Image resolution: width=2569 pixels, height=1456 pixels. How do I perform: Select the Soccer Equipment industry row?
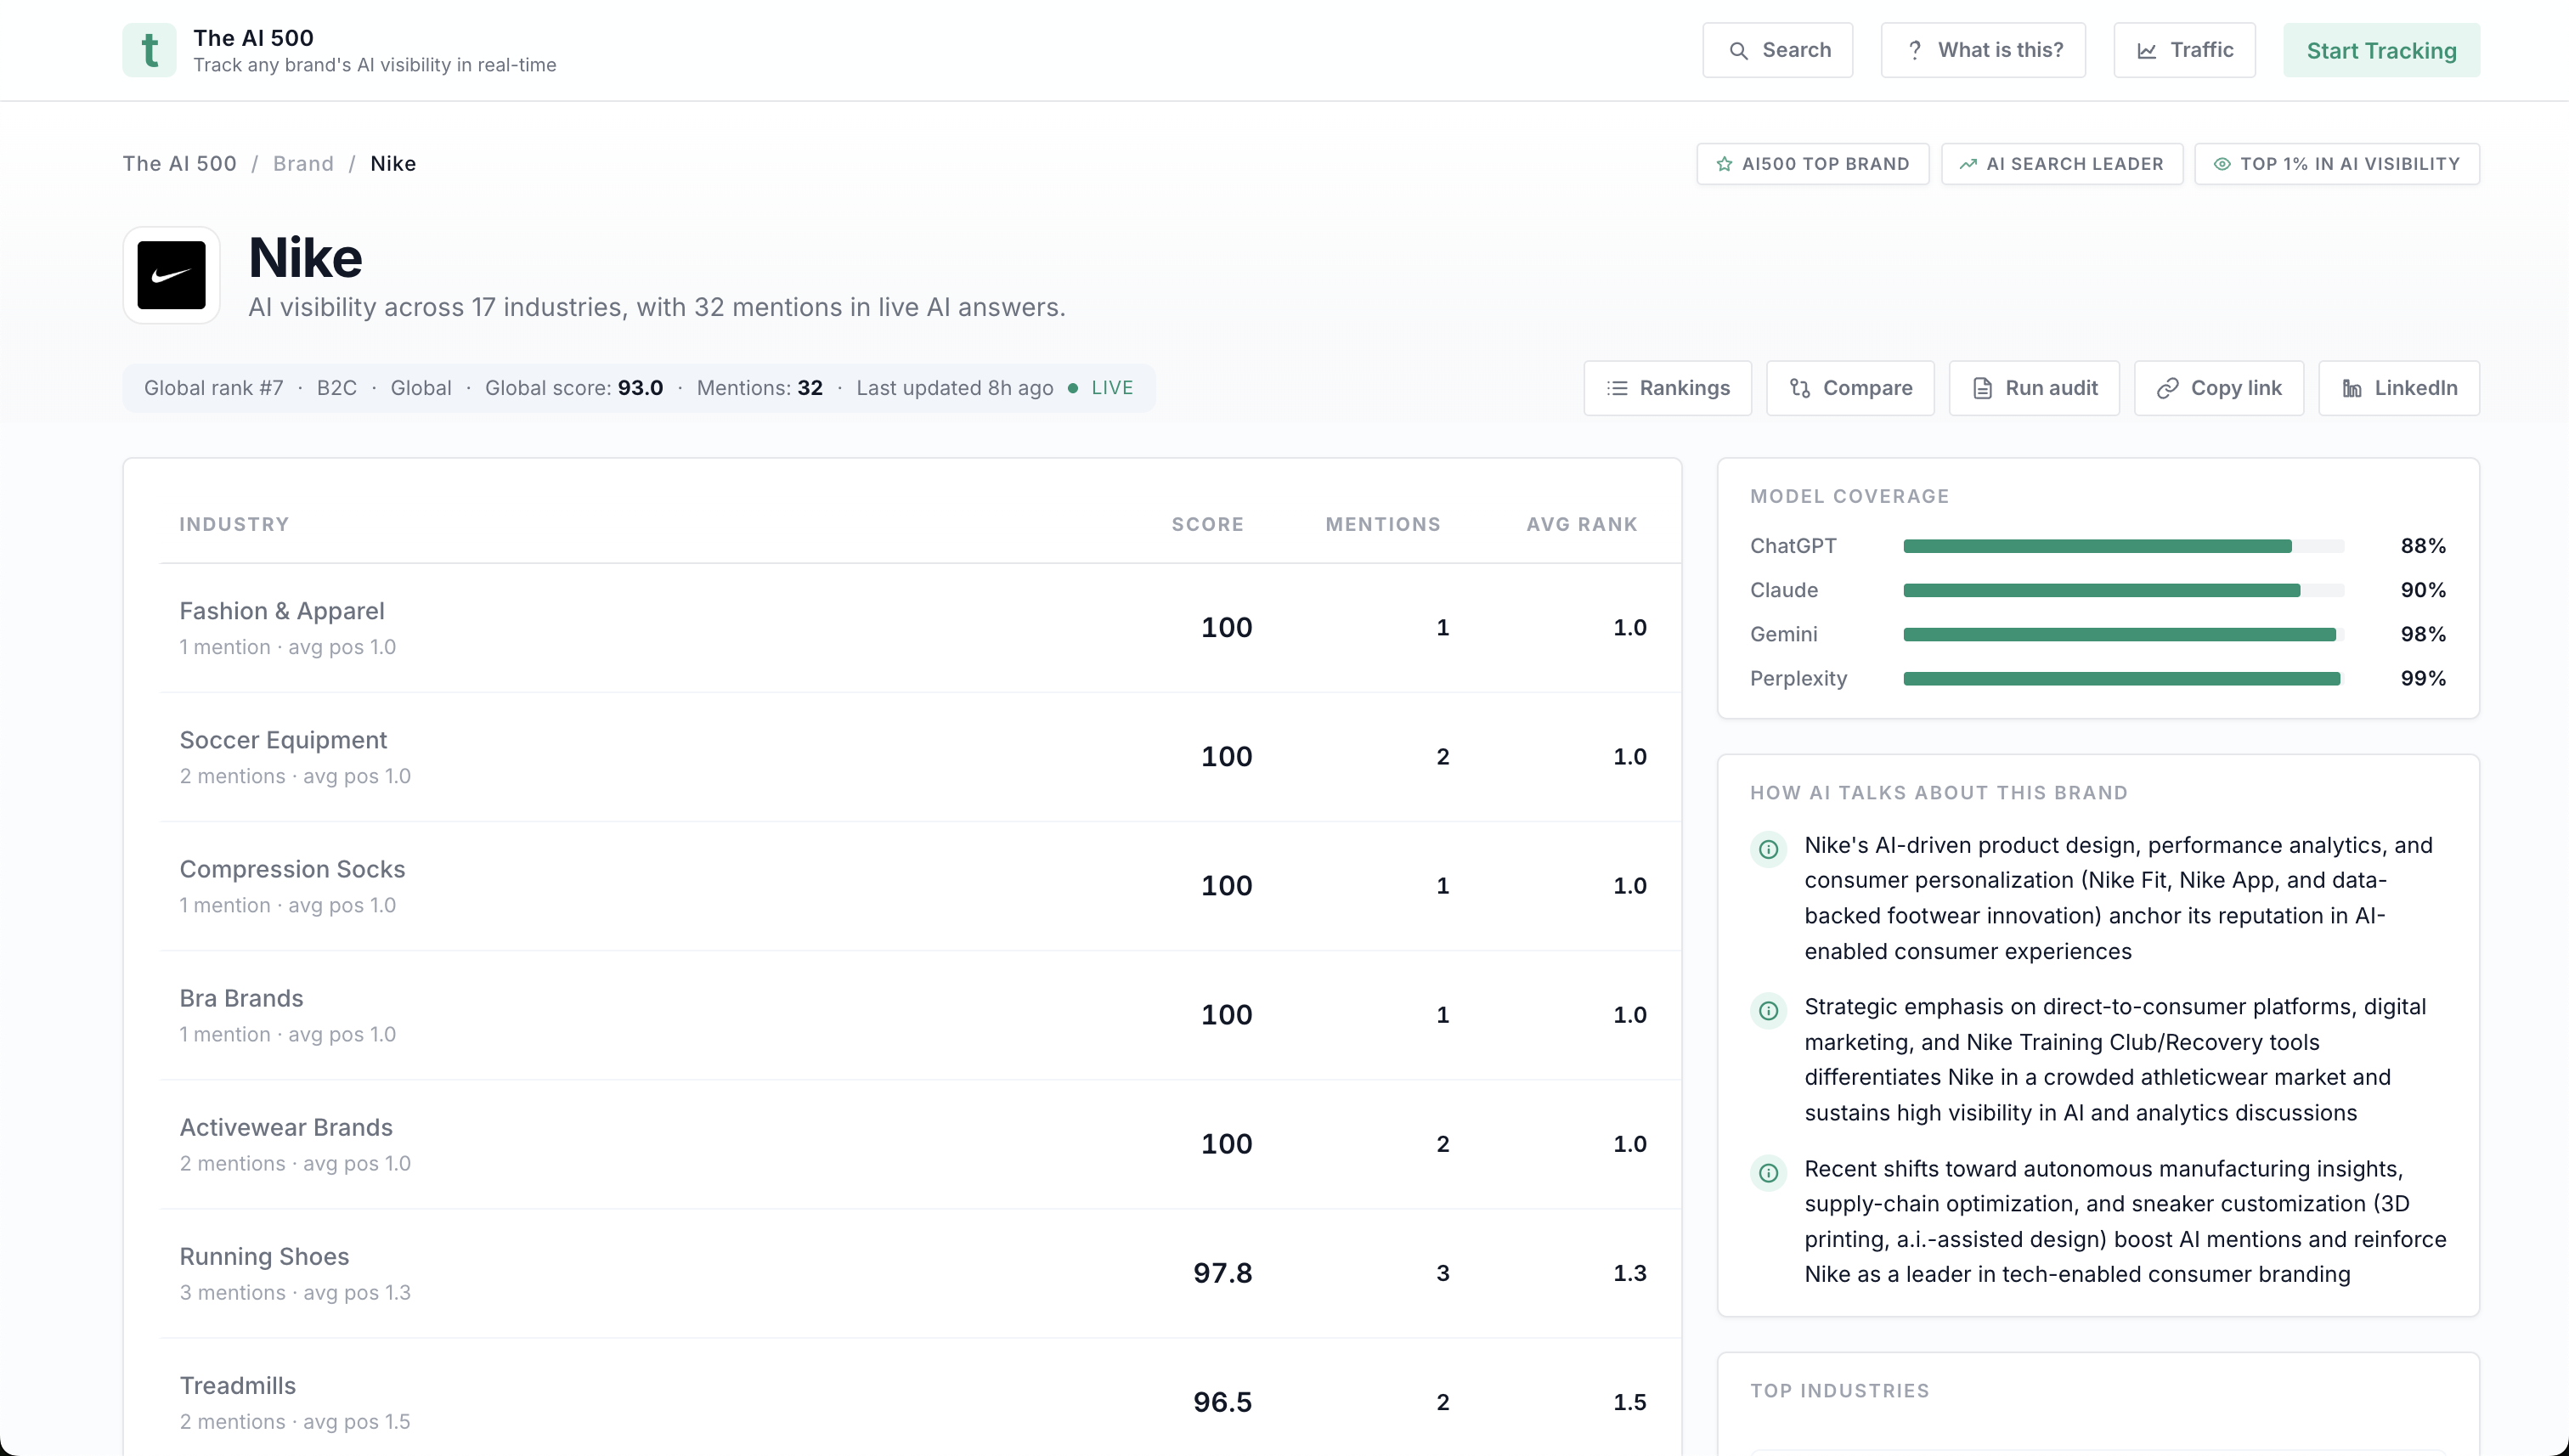point(283,741)
